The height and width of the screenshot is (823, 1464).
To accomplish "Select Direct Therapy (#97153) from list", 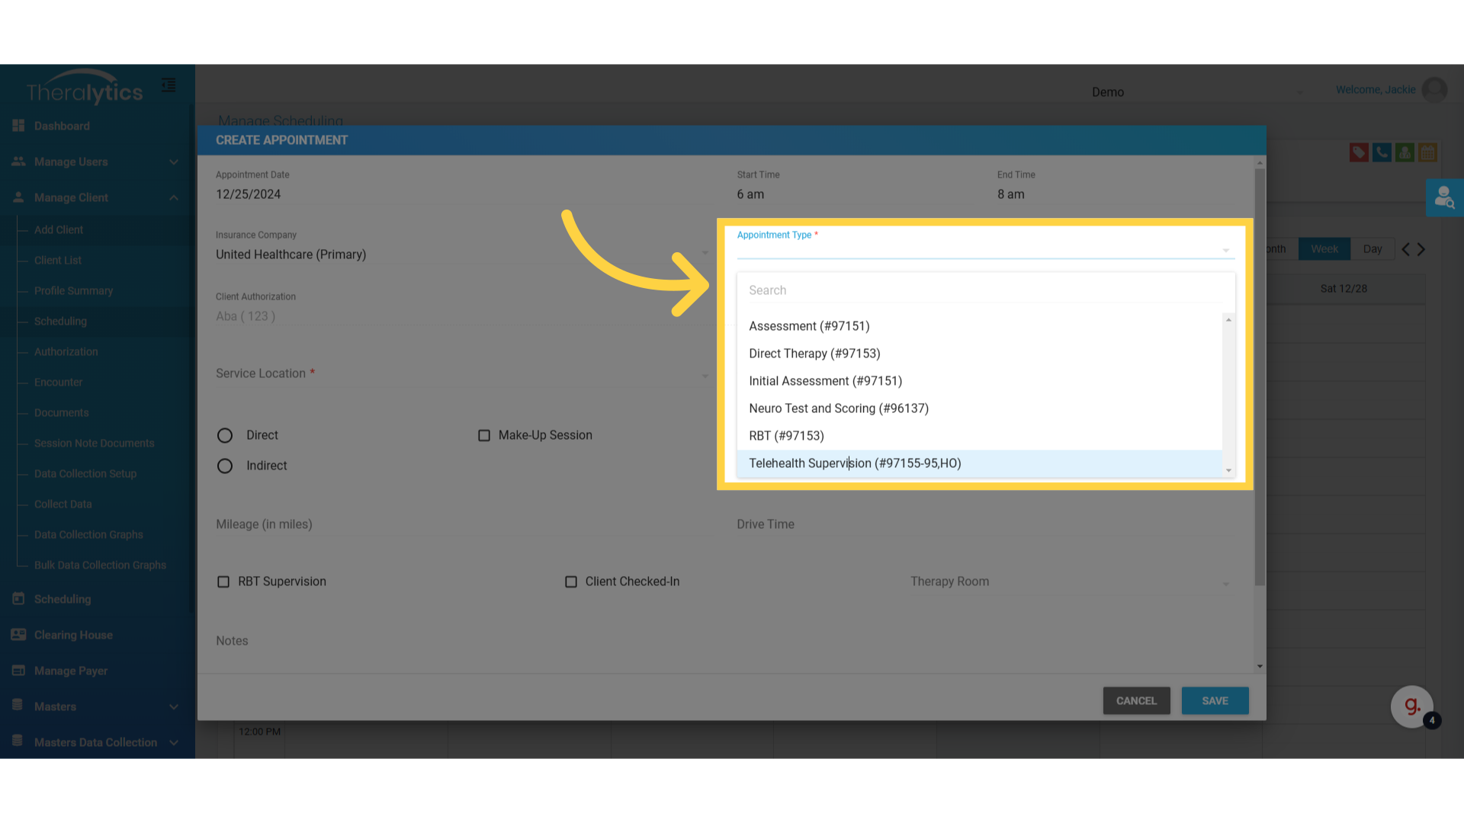I will [x=814, y=354].
